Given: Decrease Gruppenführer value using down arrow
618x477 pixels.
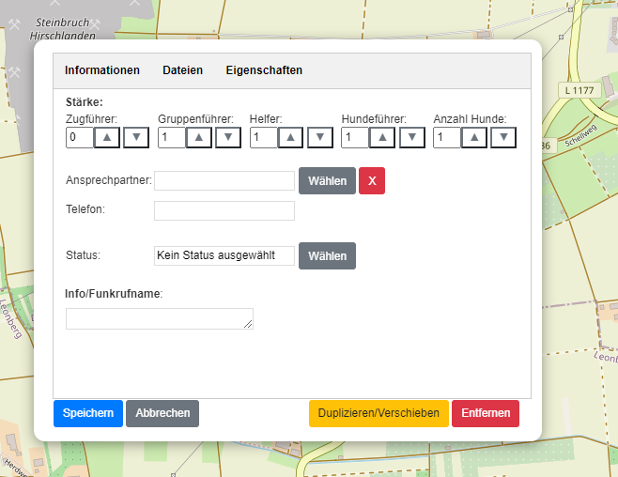Looking at the screenshot, I should coord(228,138).
